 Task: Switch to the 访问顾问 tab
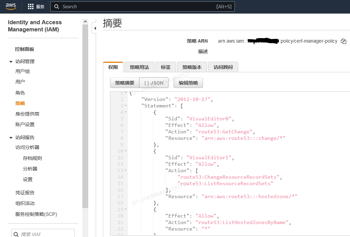click(x=223, y=67)
